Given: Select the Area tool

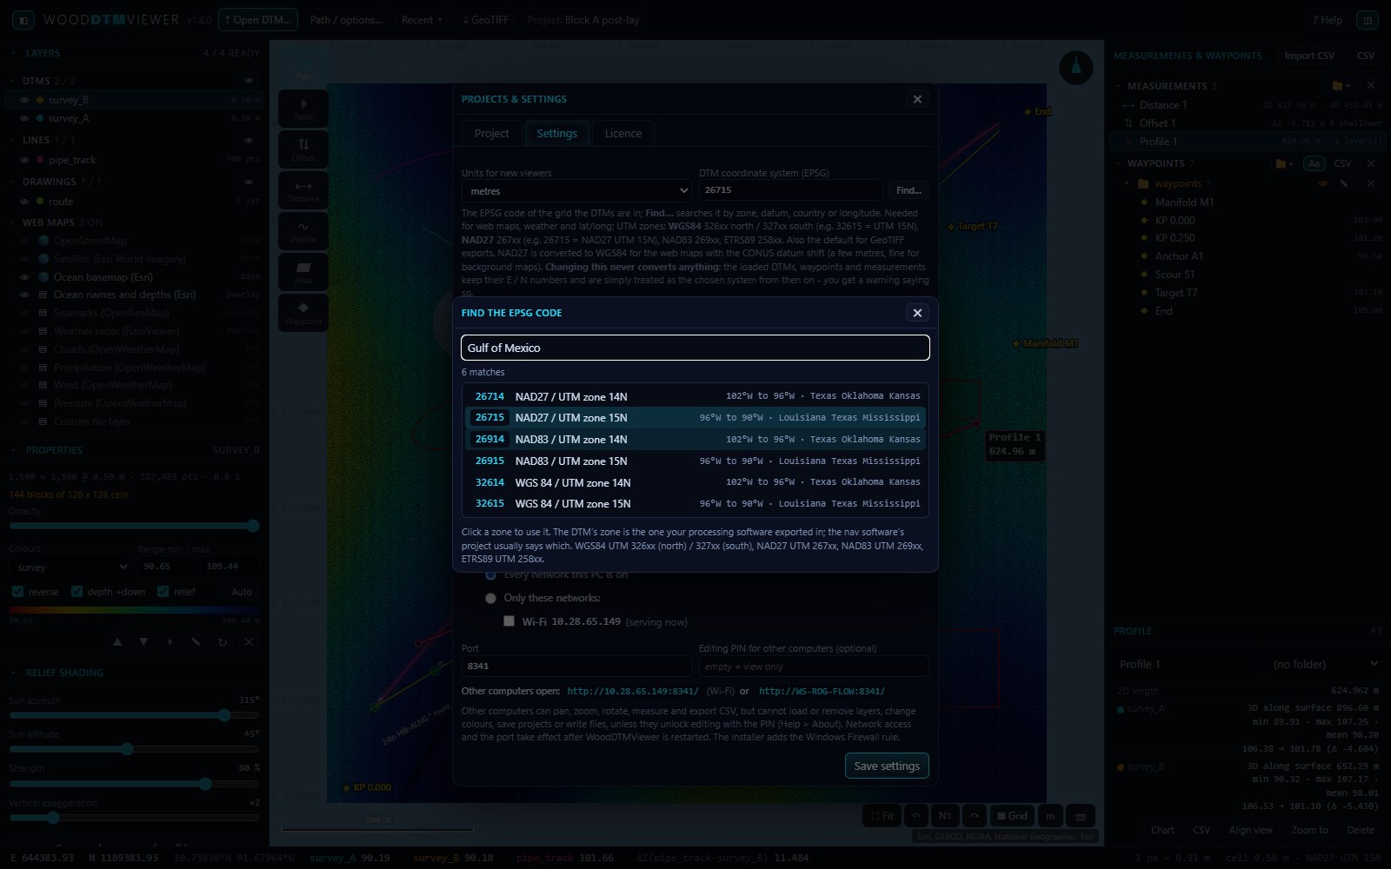Looking at the screenshot, I should (303, 273).
